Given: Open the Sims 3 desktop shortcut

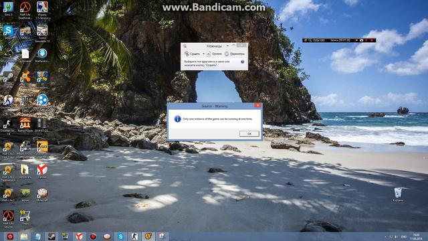Looking at the screenshot, I should coord(8,9).
